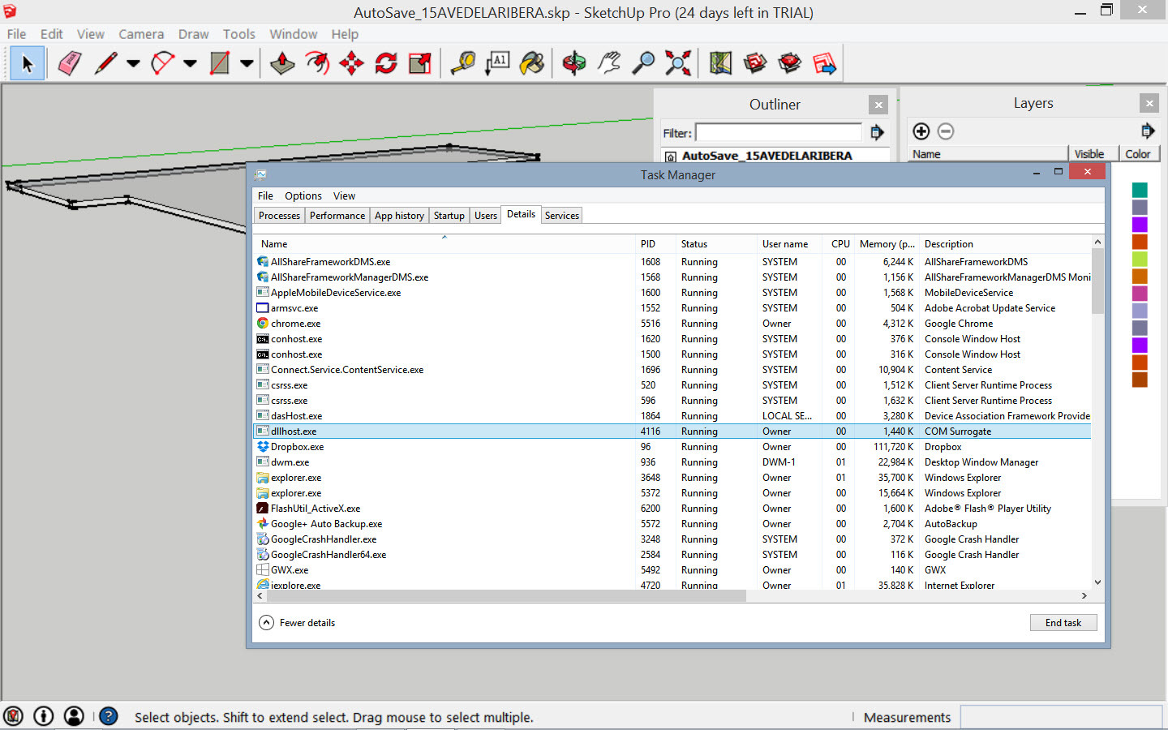Select the Pan hand tool

click(x=609, y=63)
